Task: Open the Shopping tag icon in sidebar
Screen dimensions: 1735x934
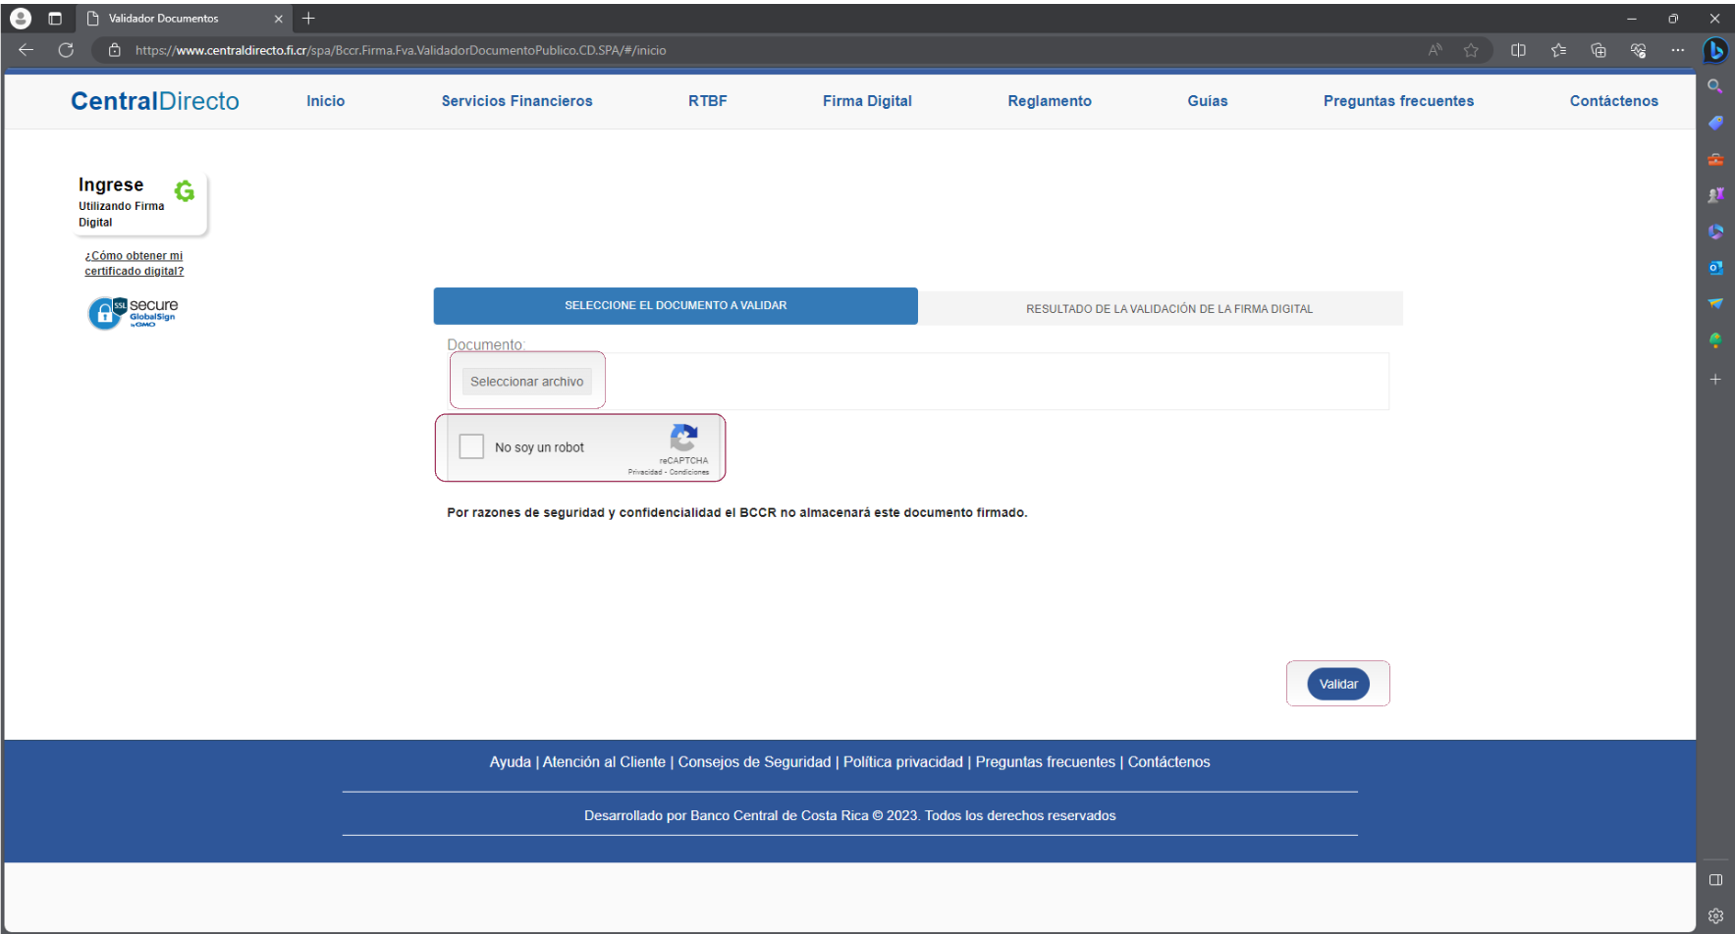Action: pos(1715,123)
